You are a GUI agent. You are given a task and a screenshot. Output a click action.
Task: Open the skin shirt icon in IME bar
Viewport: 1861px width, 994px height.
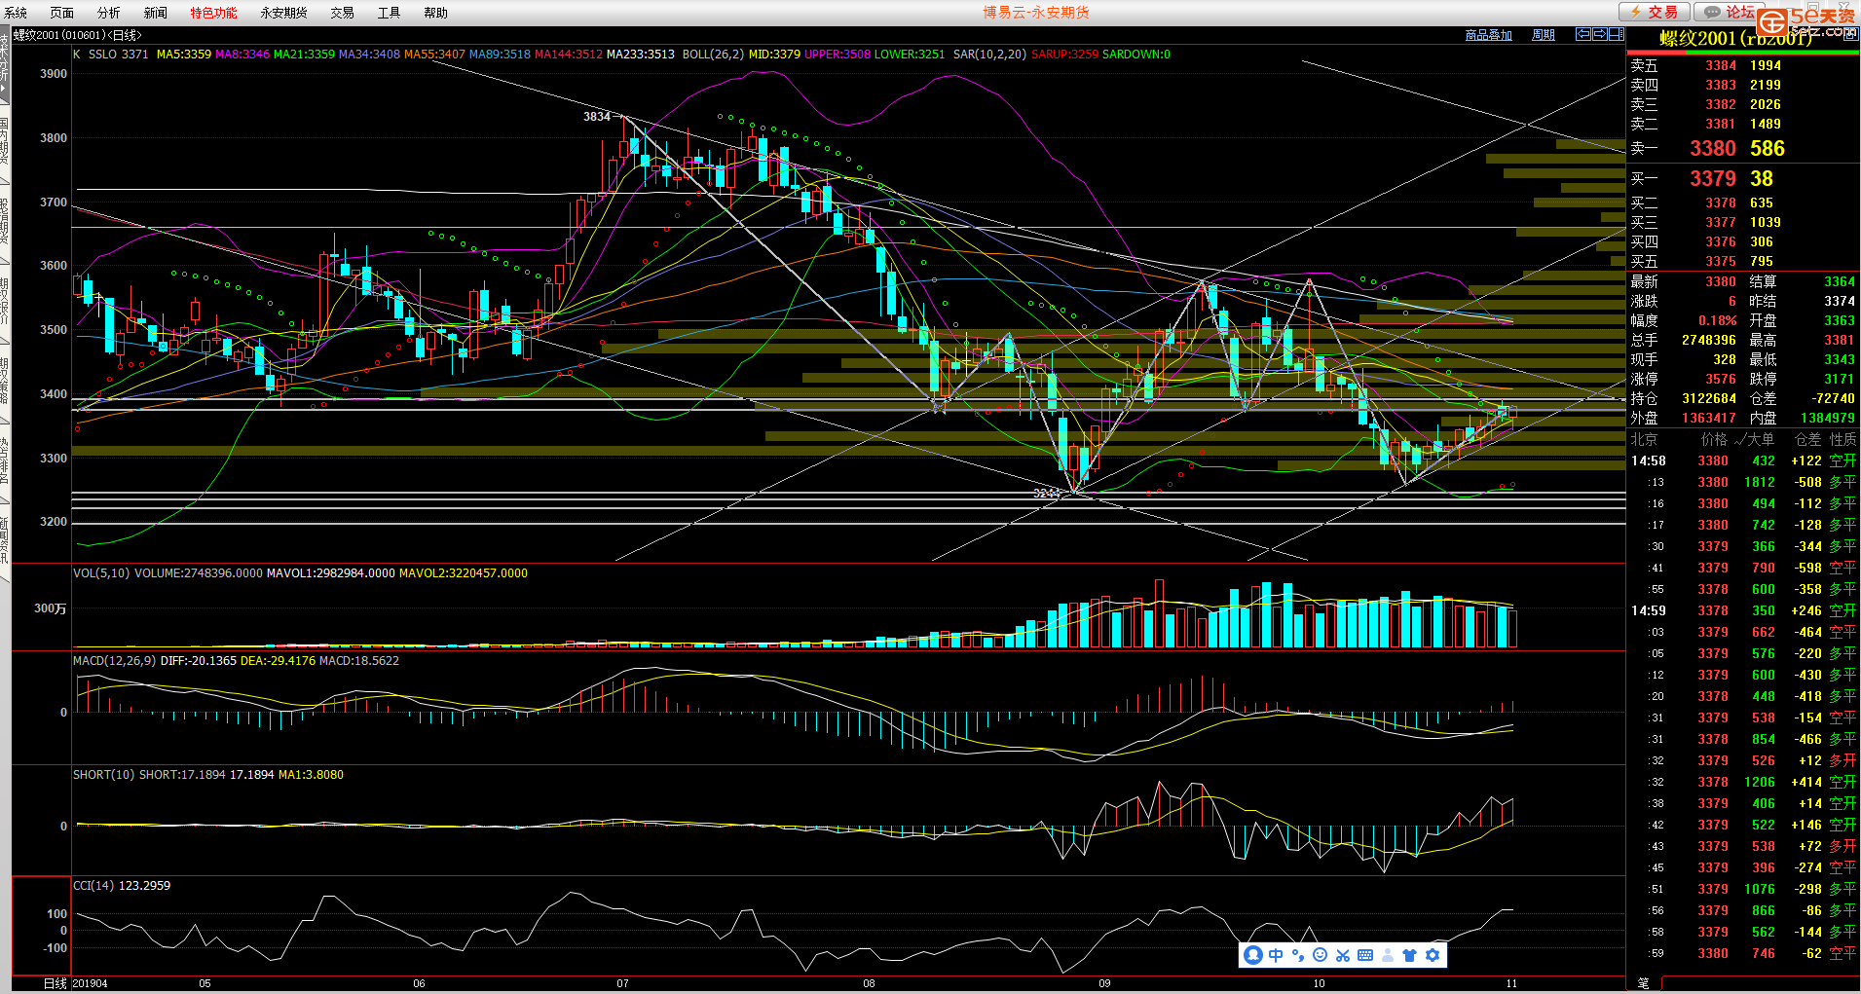[x=1409, y=955]
